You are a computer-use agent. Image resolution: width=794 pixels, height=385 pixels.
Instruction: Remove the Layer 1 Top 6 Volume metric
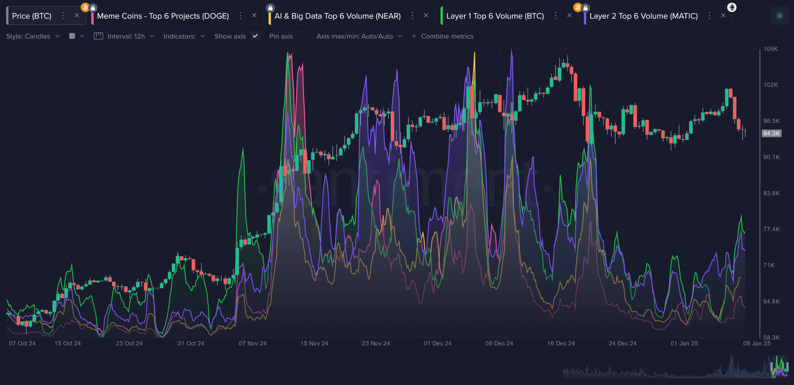(569, 16)
